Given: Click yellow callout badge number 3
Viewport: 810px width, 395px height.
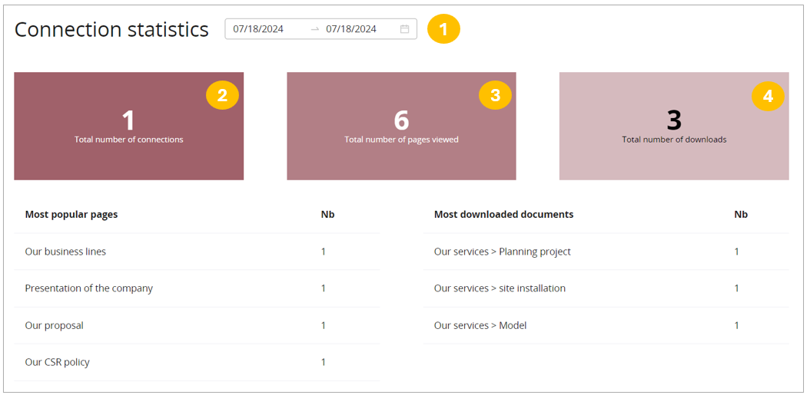Looking at the screenshot, I should [495, 95].
